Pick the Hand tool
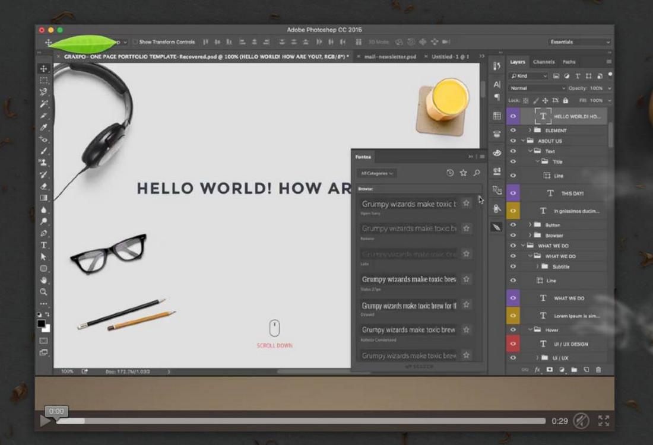 43,280
